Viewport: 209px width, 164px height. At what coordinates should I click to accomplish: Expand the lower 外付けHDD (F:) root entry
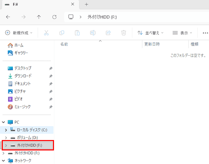pos(3,153)
